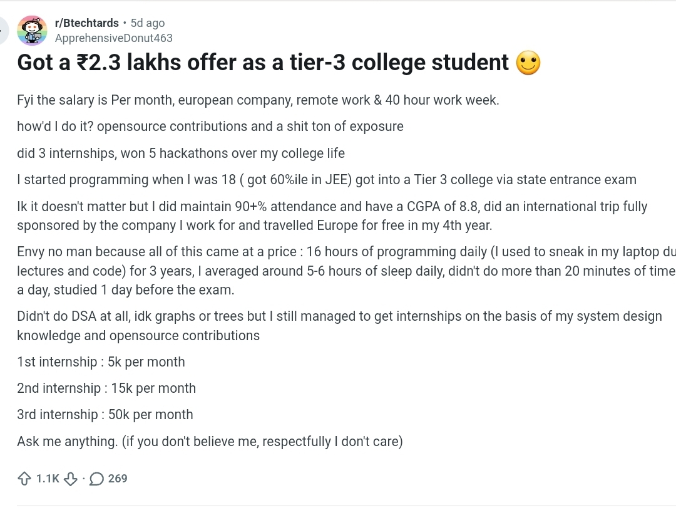Open the r/Btechtards subreddit link
676x520 pixels.
click(x=86, y=23)
